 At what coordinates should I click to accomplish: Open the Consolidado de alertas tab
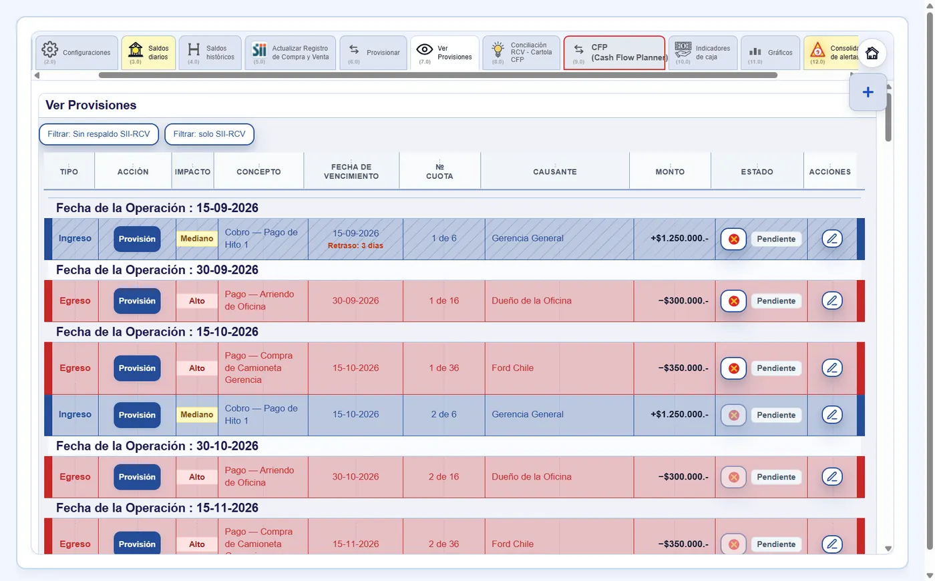click(831, 53)
